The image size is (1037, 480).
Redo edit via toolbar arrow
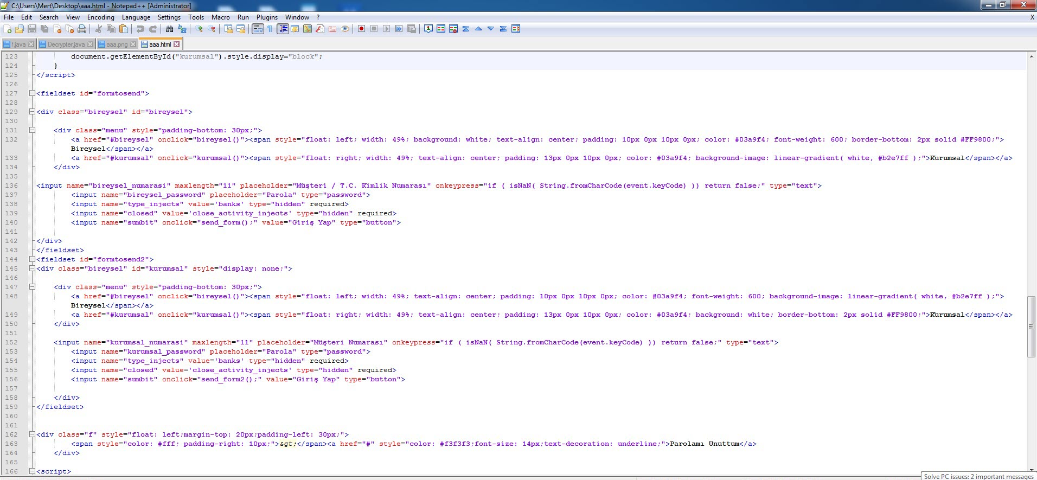153,29
